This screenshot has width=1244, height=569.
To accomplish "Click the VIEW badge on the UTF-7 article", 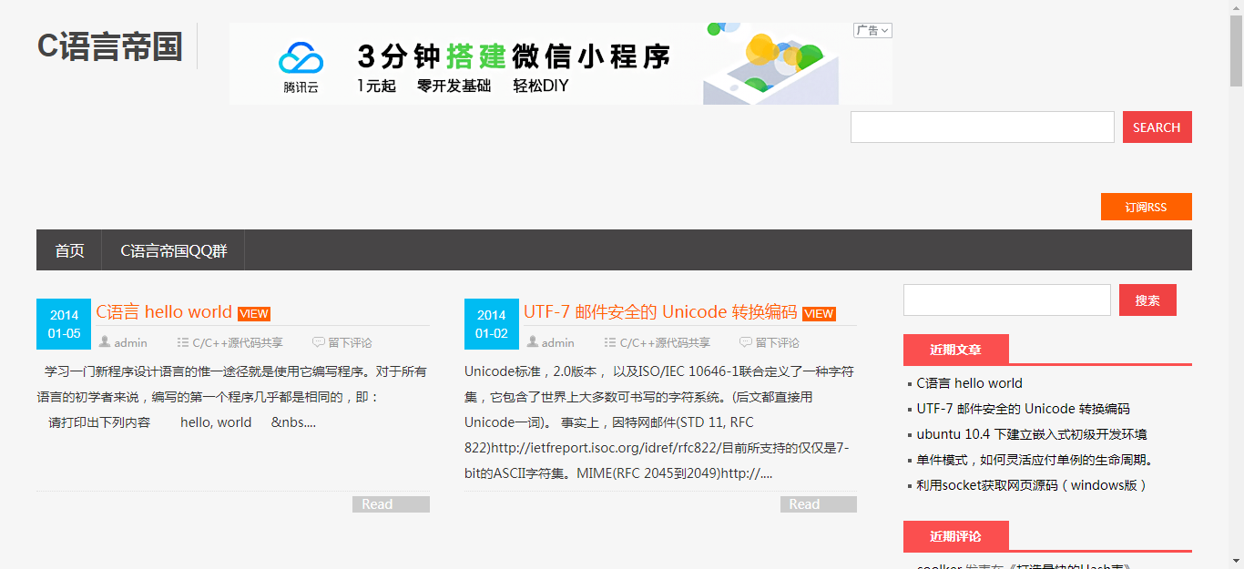I will (x=818, y=313).
